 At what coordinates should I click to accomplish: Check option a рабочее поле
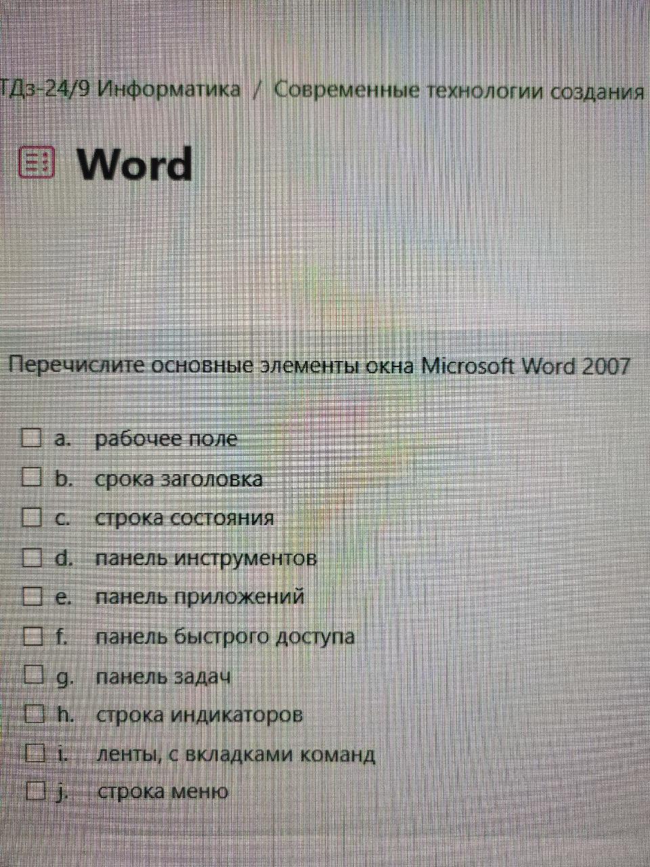[31, 438]
